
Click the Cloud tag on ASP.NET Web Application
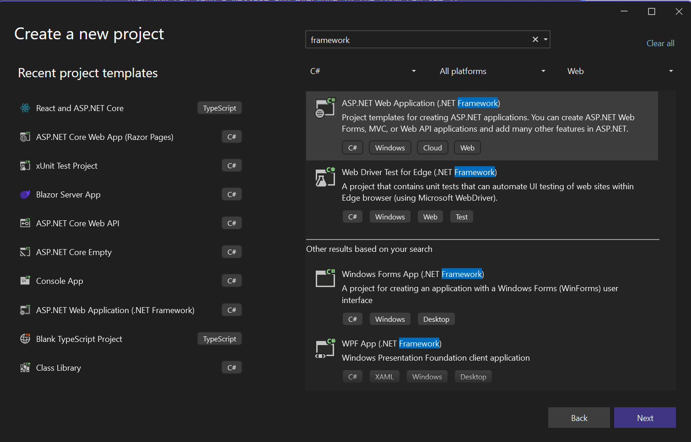432,148
